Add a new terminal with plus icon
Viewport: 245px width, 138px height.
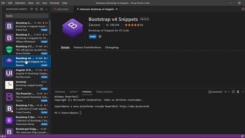point(225,92)
